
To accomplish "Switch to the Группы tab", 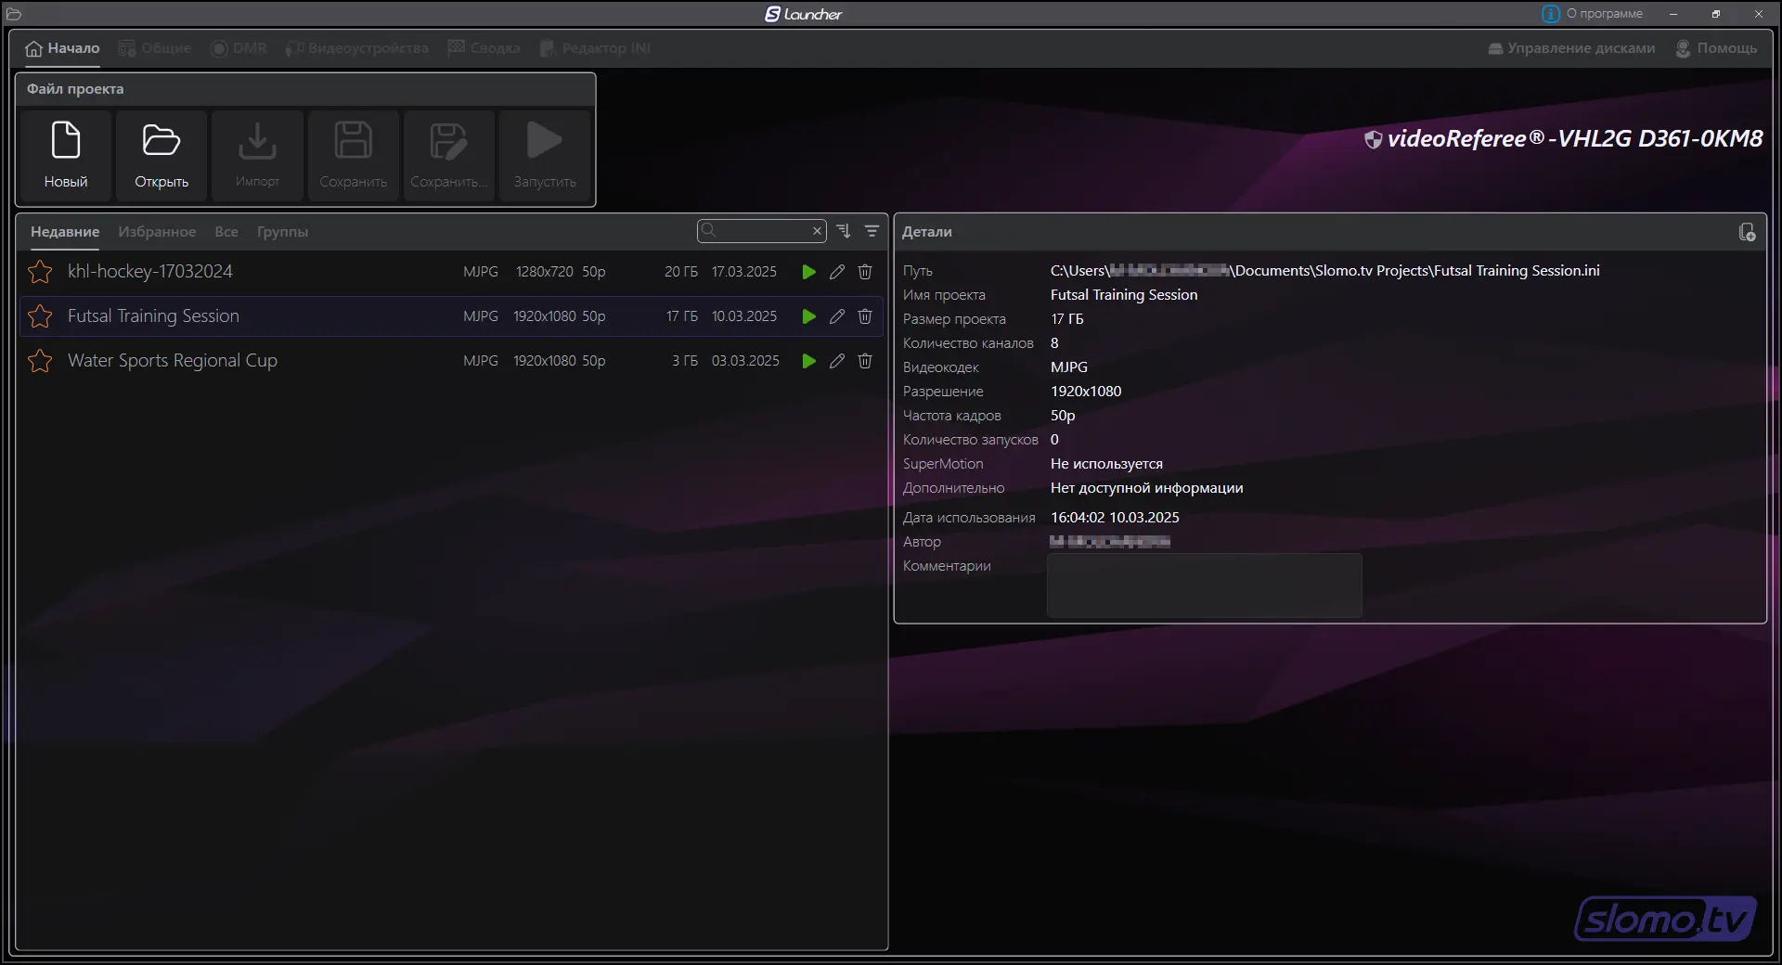I will point(282,232).
